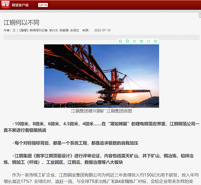This screenshot has height=185, width=201.
Task: Click the 瞭望客户端 header text
Action: pos(20,5)
